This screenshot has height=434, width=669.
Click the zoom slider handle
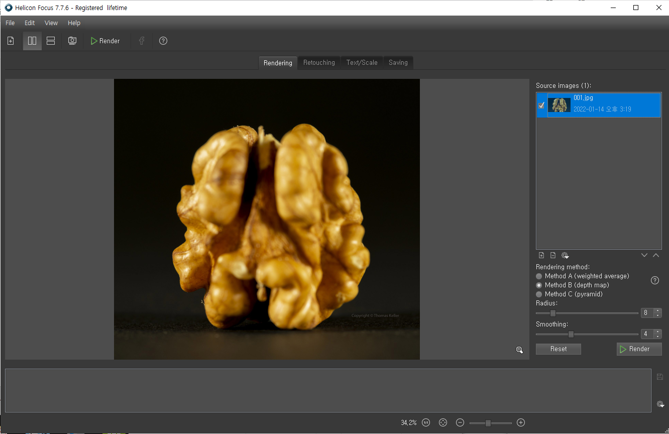[488, 423]
